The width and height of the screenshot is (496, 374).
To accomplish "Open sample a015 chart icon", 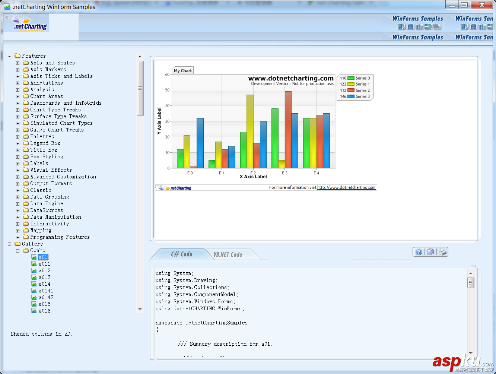I will coord(34,304).
